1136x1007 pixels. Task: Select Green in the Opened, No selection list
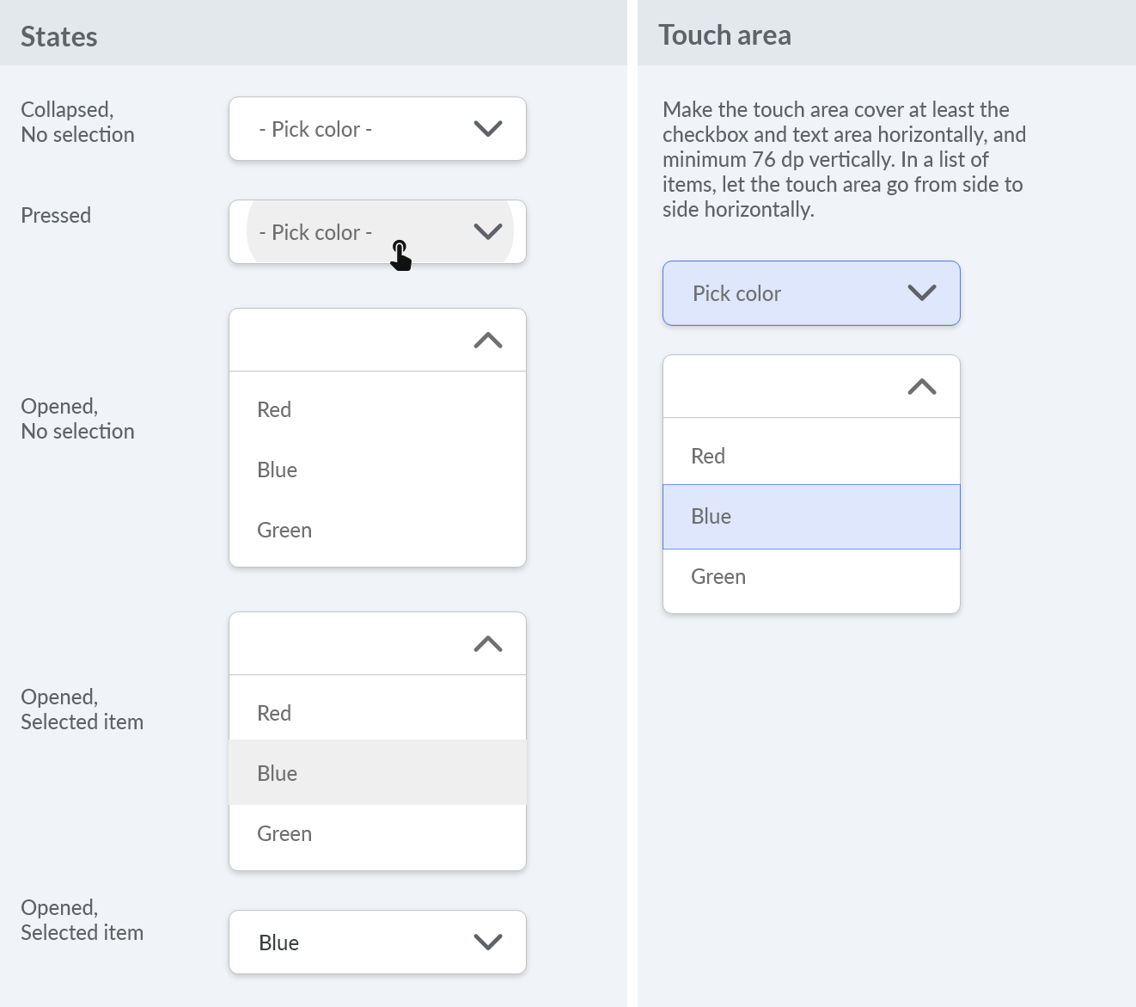[377, 531]
